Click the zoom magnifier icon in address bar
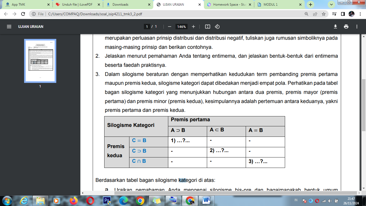The height and width of the screenshot is (206, 366). click(x=307, y=14)
